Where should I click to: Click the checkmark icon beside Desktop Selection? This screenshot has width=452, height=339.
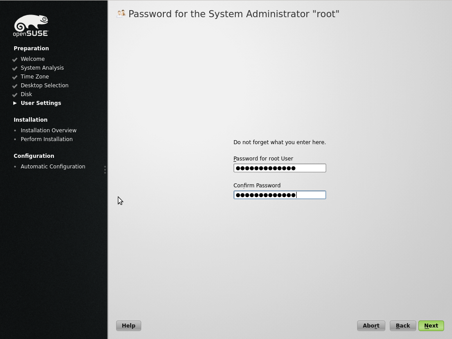point(15,86)
